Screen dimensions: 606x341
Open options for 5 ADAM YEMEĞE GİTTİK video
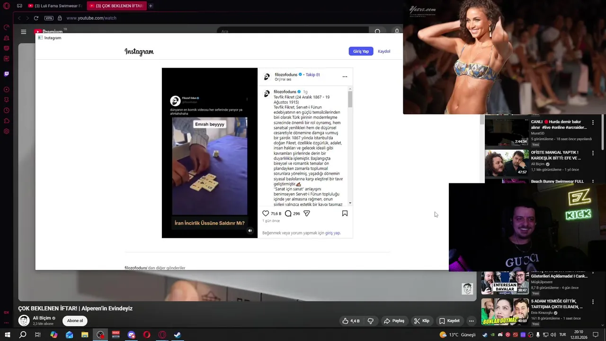(x=593, y=302)
